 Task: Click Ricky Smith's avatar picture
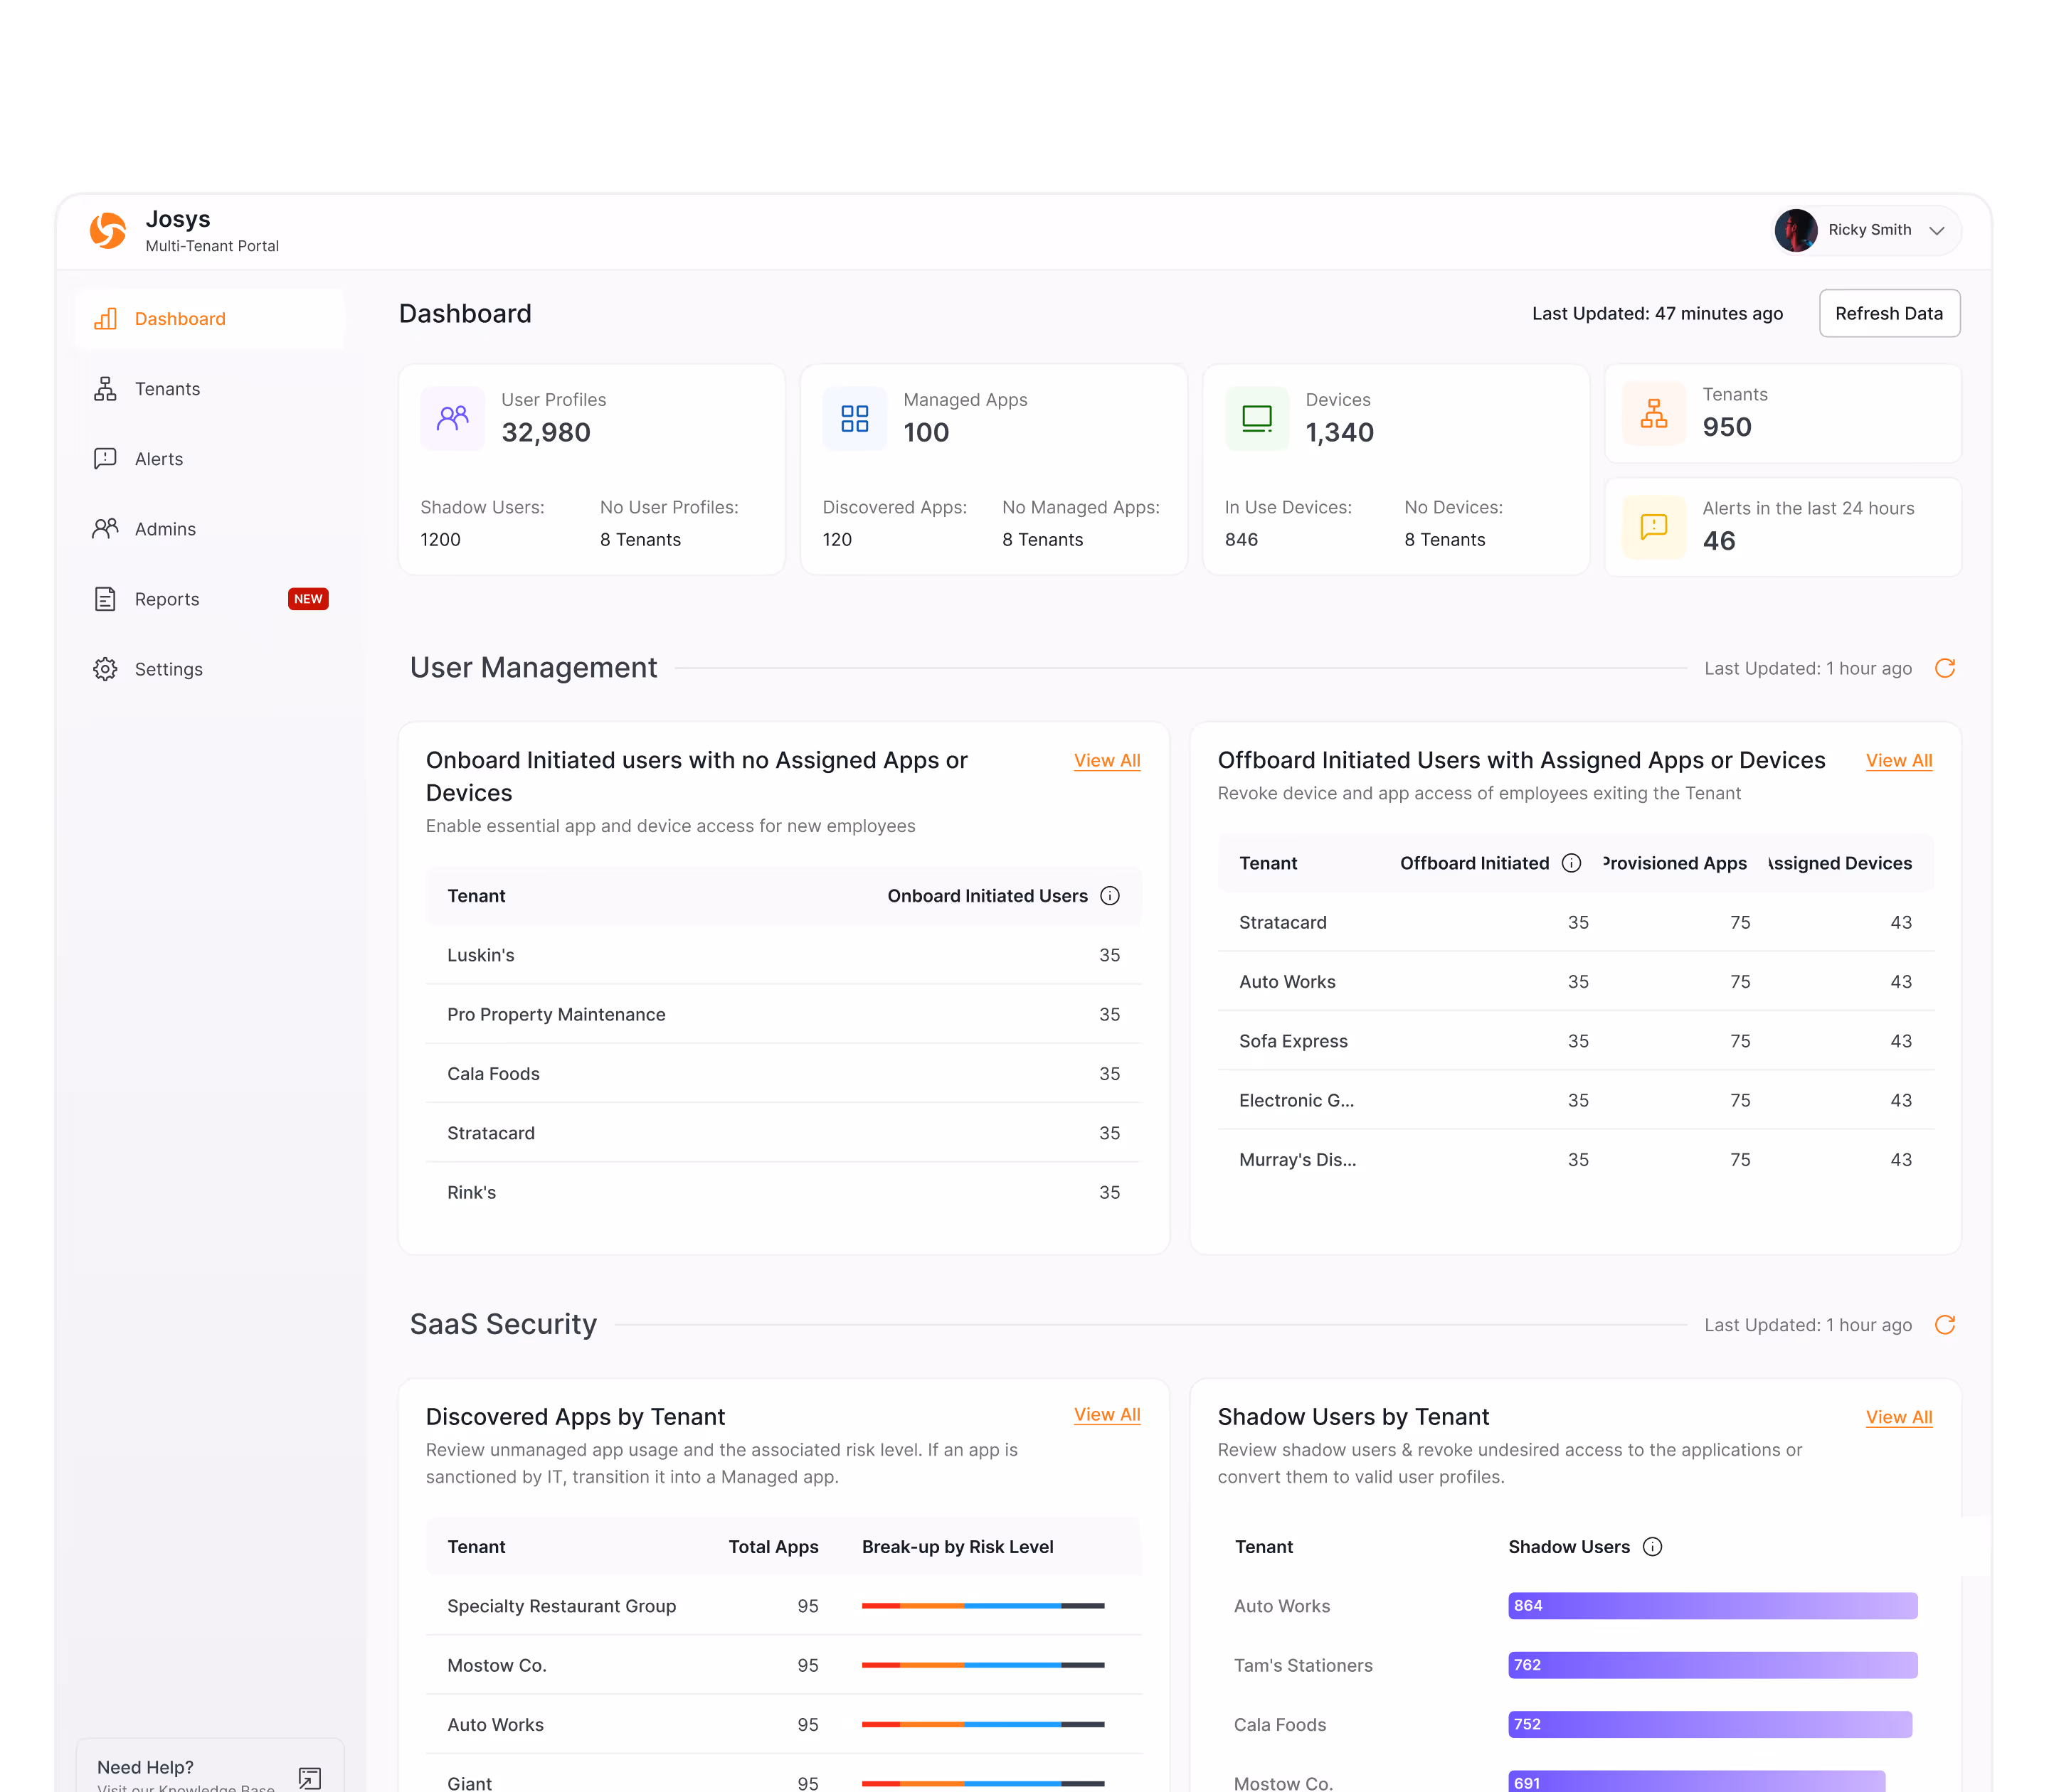[x=1796, y=230]
